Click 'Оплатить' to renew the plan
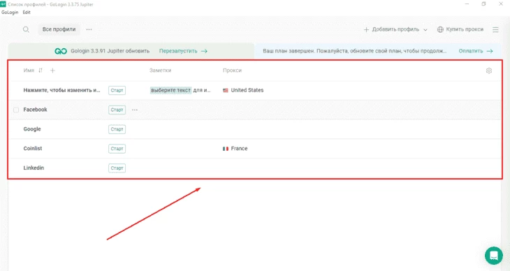This screenshot has width=510, height=271. [471, 51]
